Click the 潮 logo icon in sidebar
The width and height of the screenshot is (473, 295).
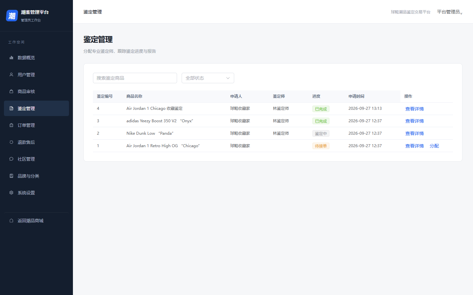click(x=12, y=15)
